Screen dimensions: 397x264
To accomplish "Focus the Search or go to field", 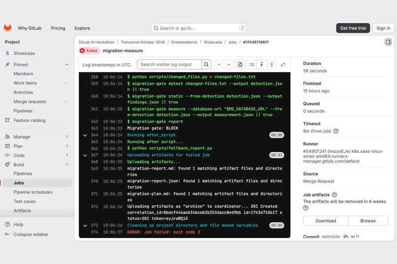I will pyautogui.click(x=199, y=28).
